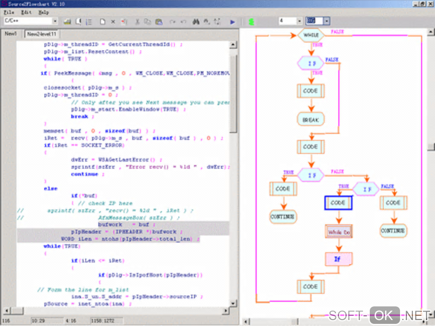Switch to the New1 tab

(x=11, y=34)
